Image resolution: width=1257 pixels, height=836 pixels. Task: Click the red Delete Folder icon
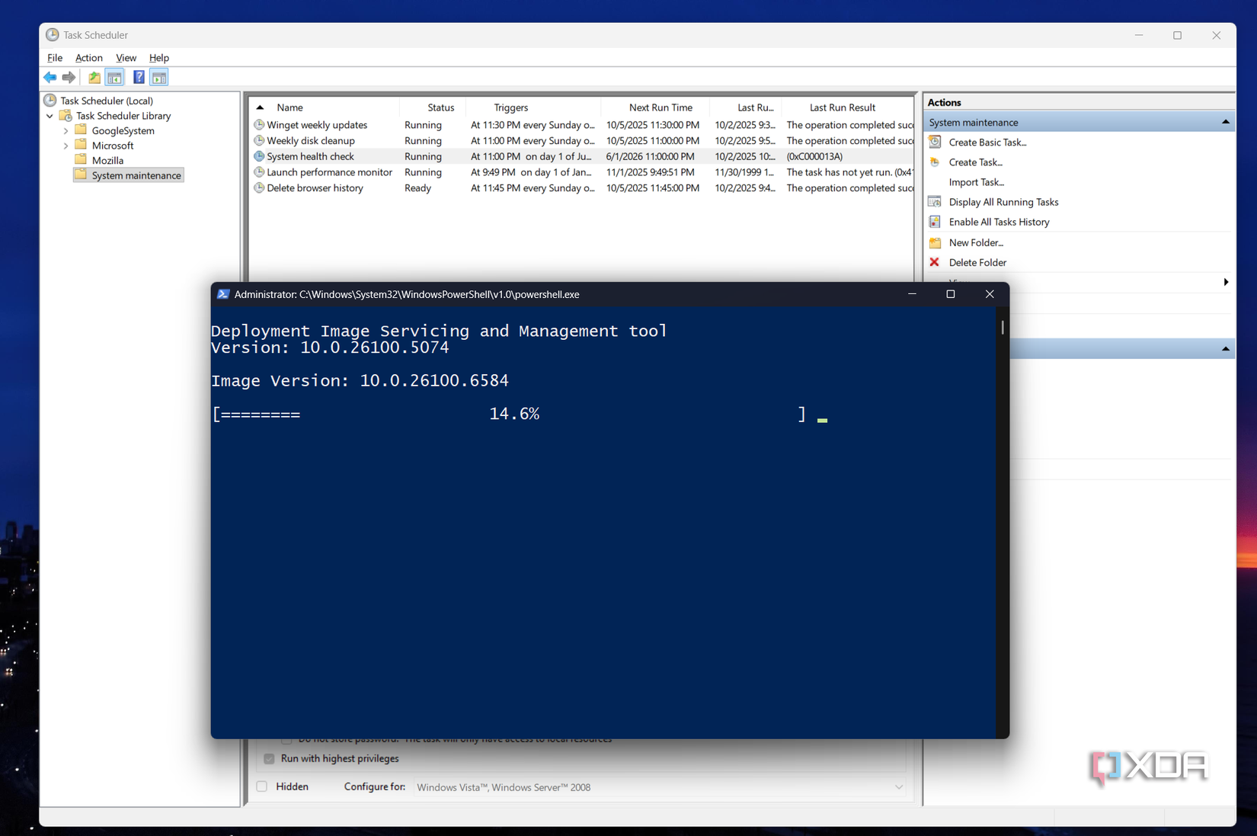pos(934,262)
